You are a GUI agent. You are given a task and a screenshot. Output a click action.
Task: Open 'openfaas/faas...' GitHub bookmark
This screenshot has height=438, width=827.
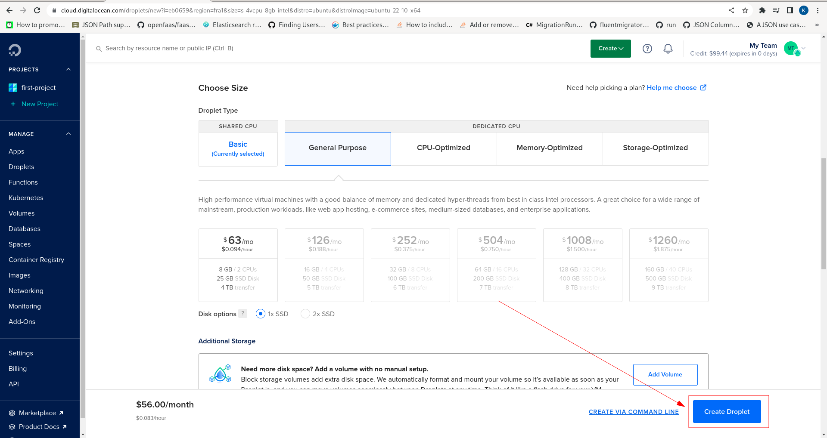click(166, 25)
